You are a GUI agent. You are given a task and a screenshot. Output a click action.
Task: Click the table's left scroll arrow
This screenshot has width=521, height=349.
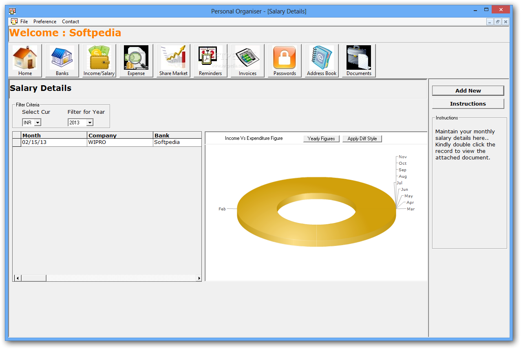[x=18, y=278]
